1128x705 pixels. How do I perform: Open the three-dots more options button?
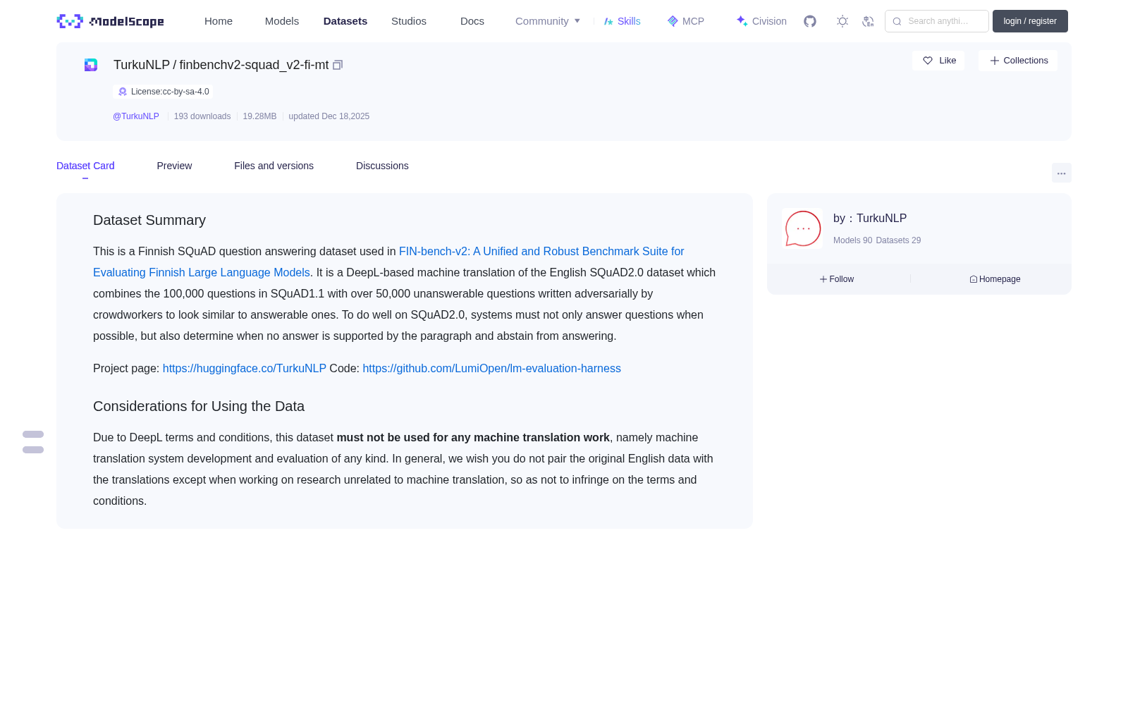(1061, 173)
